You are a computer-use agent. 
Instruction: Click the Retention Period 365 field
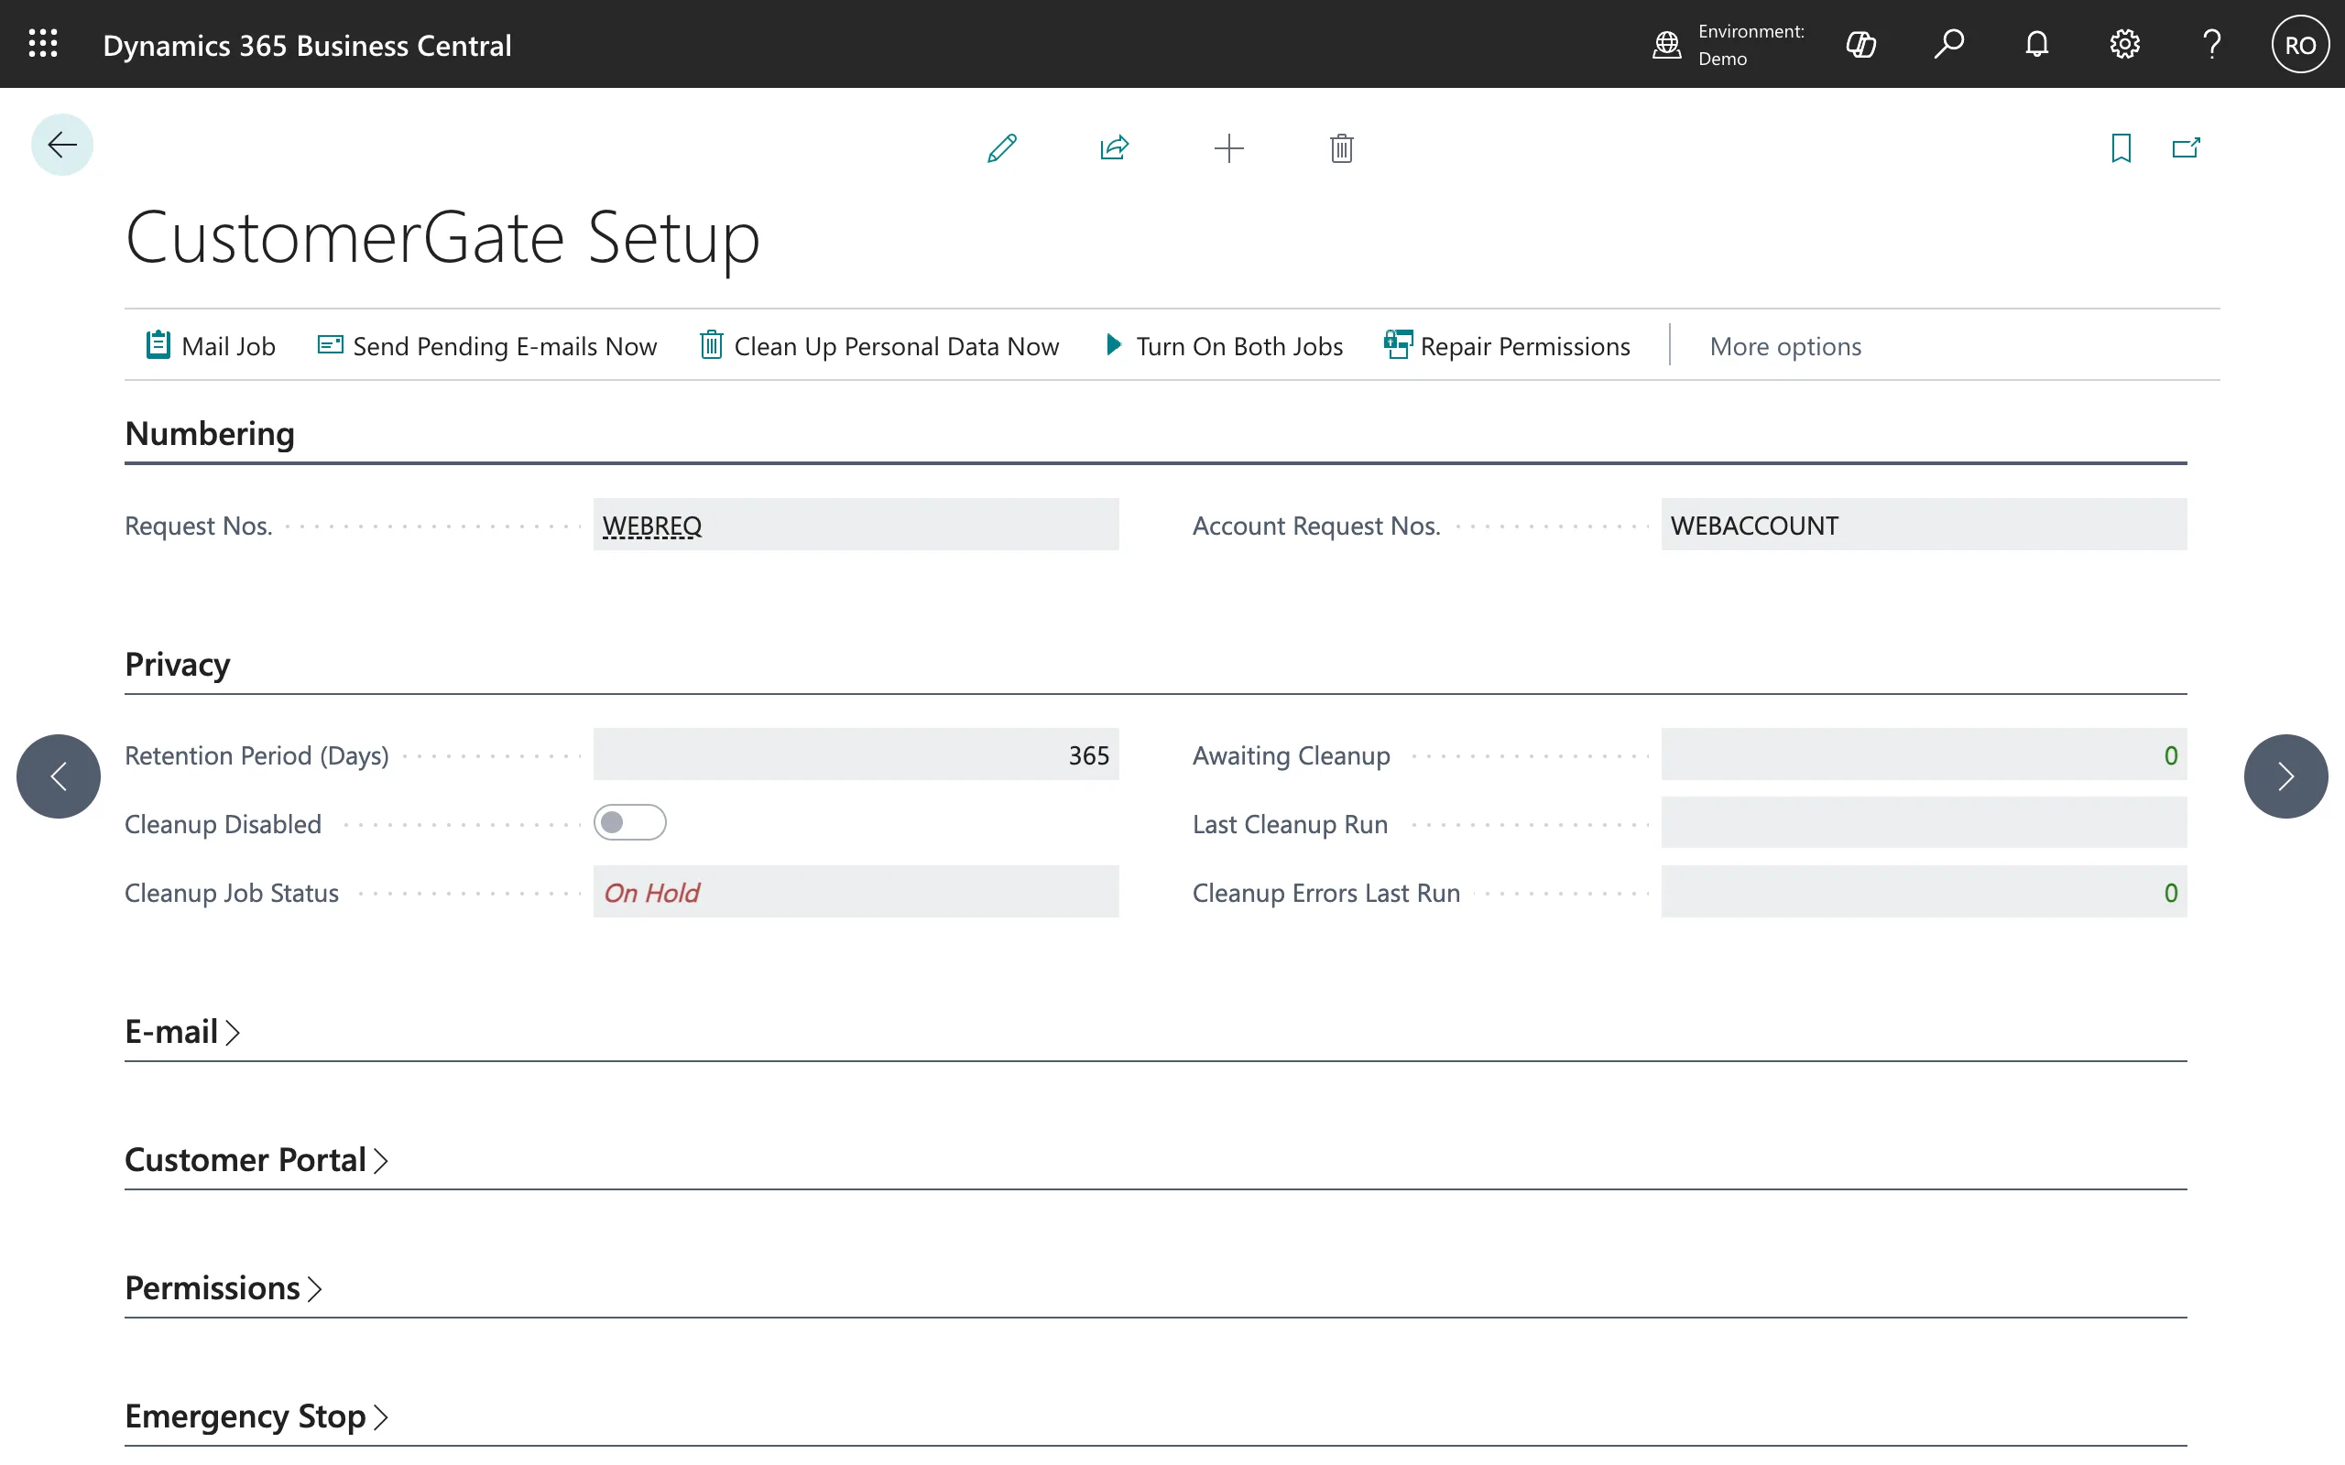pyautogui.click(x=856, y=754)
